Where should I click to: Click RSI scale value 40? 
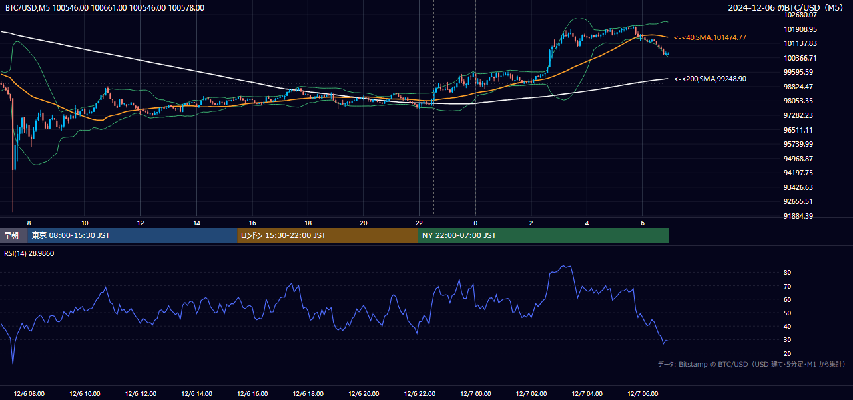click(788, 326)
